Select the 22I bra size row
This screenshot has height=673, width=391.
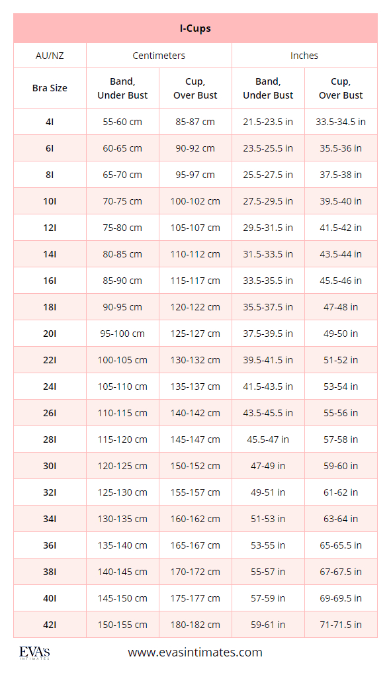[195, 360]
